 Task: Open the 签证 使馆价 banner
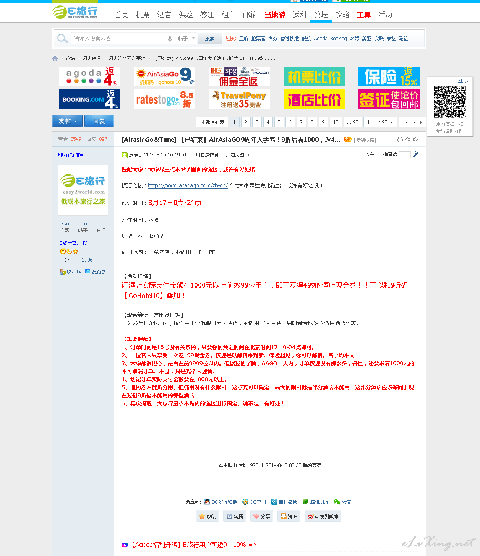coord(389,99)
